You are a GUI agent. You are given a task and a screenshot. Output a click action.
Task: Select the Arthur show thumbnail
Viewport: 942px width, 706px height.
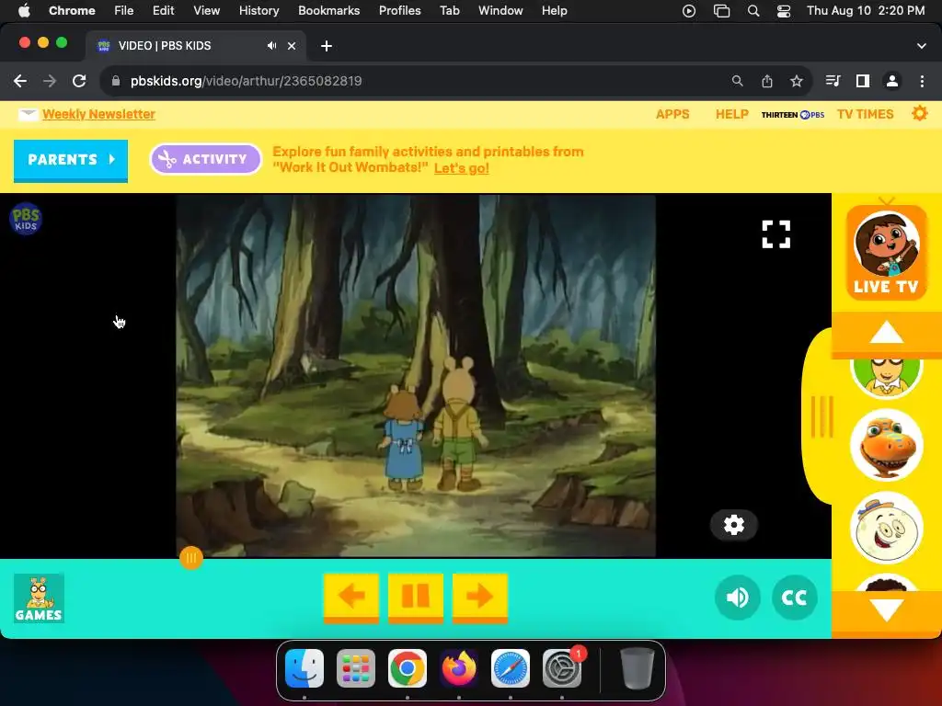click(886, 378)
